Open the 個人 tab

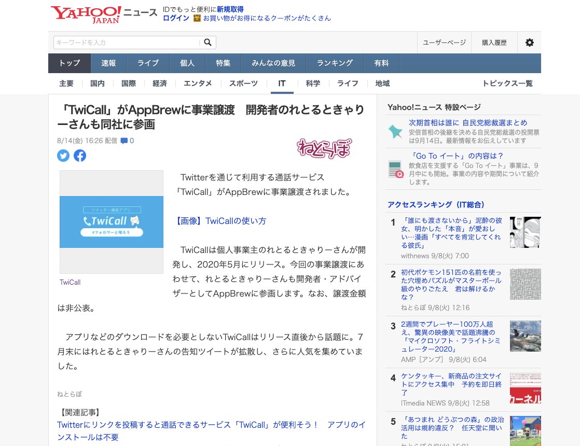click(187, 63)
